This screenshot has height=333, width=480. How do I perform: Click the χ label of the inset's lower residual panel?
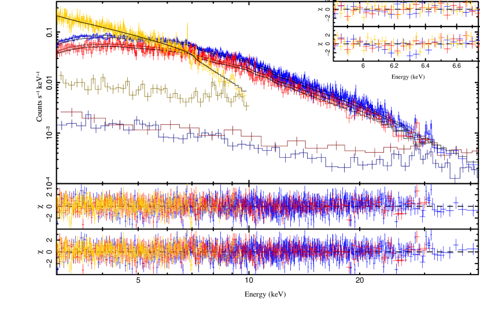pyautogui.click(x=320, y=44)
